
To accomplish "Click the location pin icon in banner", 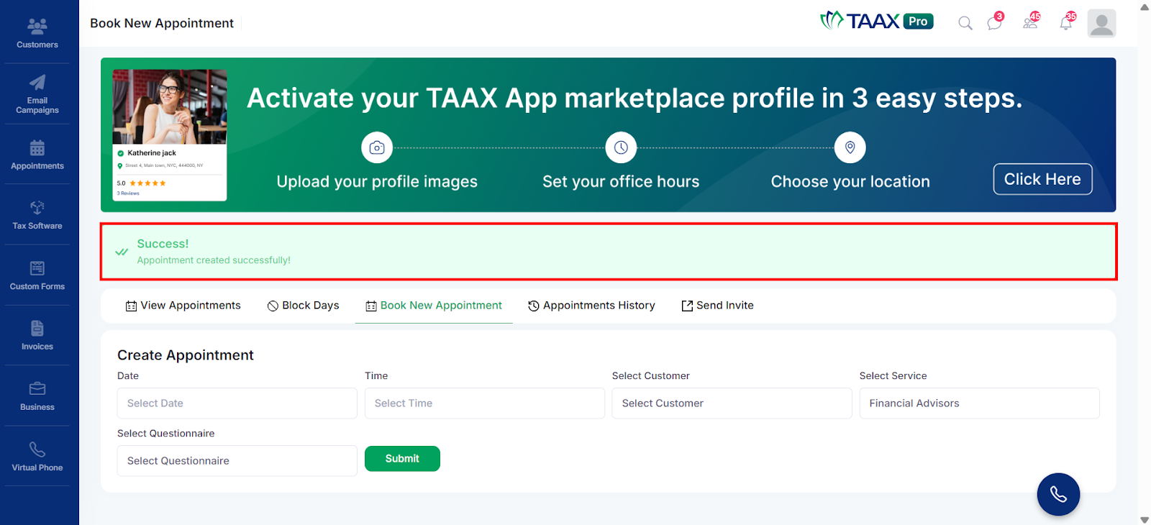I will [x=850, y=147].
